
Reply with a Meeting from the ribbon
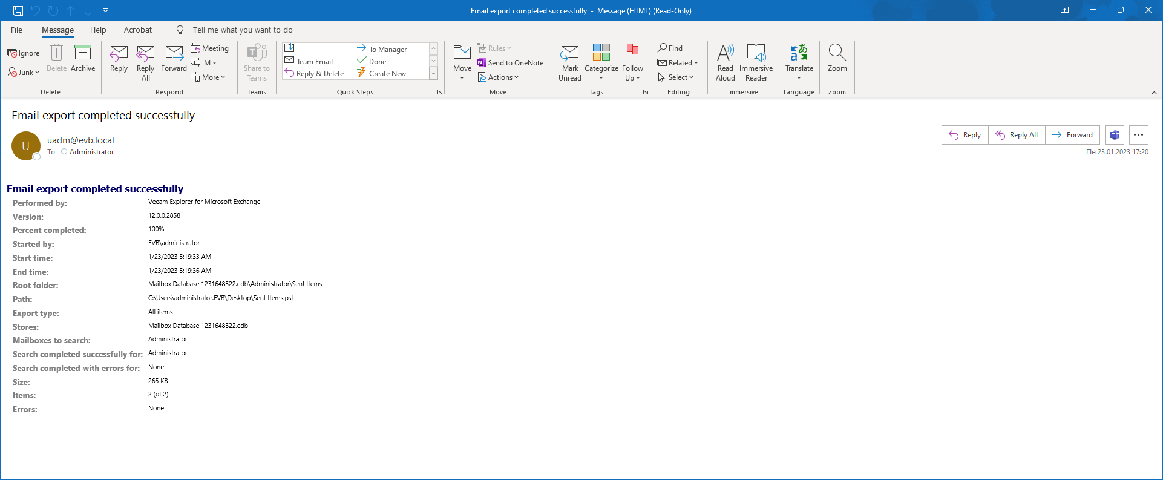point(209,48)
